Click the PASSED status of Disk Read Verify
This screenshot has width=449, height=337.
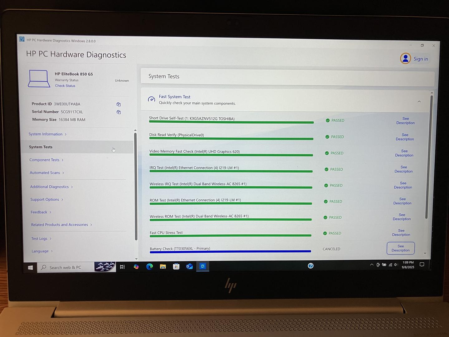(x=335, y=137)
